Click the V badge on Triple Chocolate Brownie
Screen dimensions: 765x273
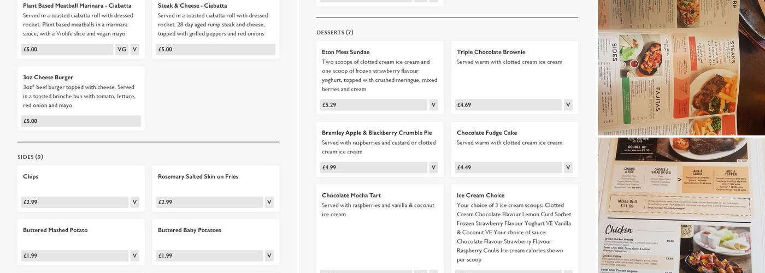568,105
